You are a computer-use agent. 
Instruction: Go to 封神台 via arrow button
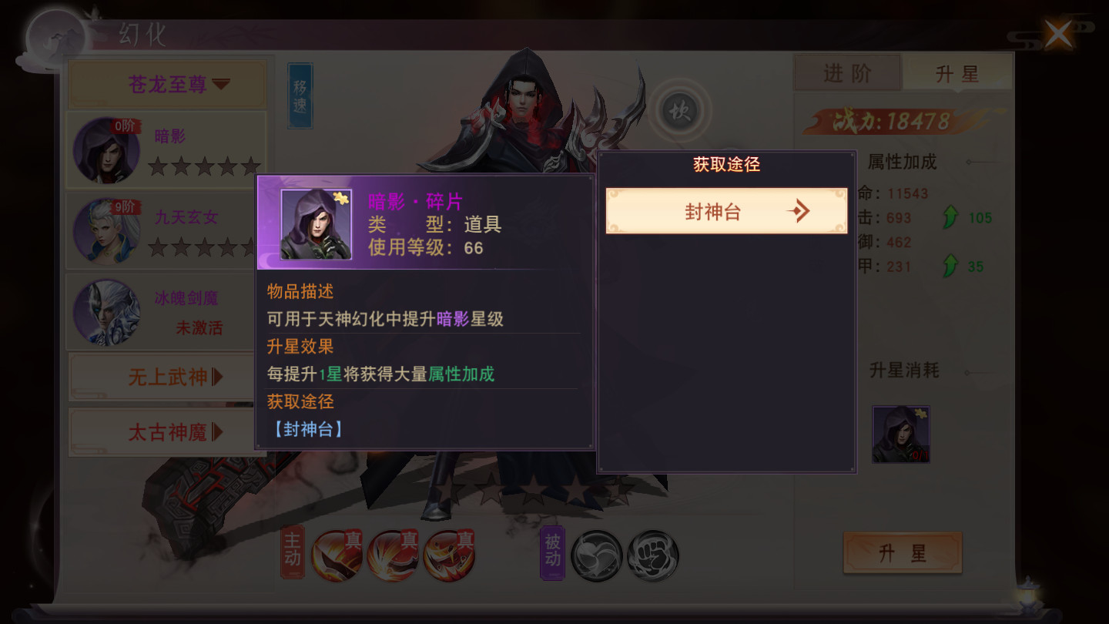tap(726, 211)
